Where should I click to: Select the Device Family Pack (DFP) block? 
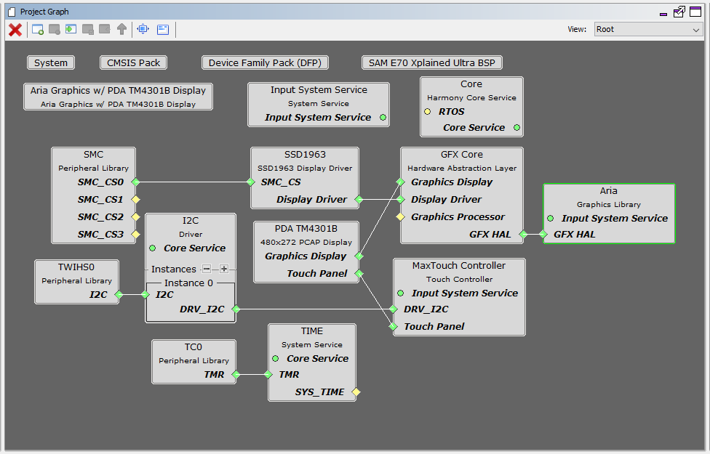click(x=265, y=63)
